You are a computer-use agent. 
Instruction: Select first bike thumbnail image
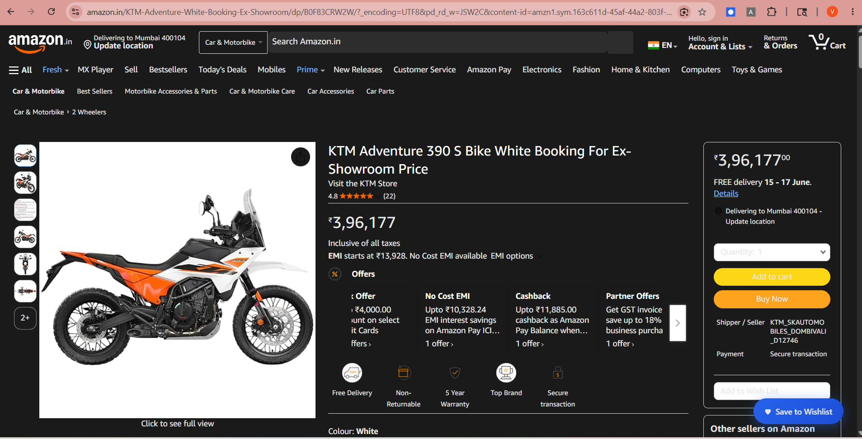[25, 156]
